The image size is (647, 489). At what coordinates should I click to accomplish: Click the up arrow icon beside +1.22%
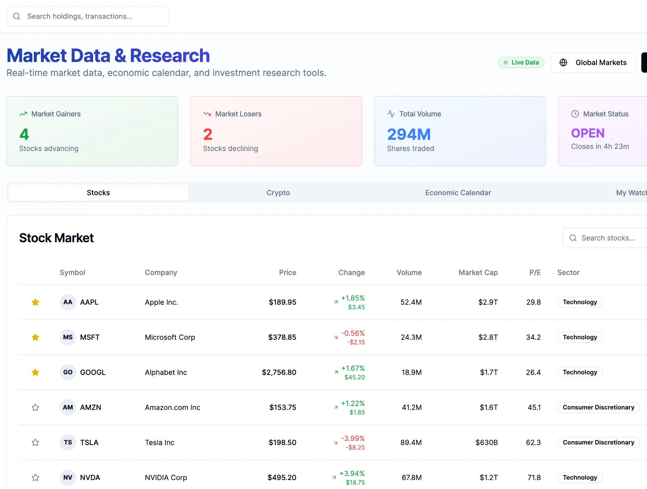coord(336,407)
